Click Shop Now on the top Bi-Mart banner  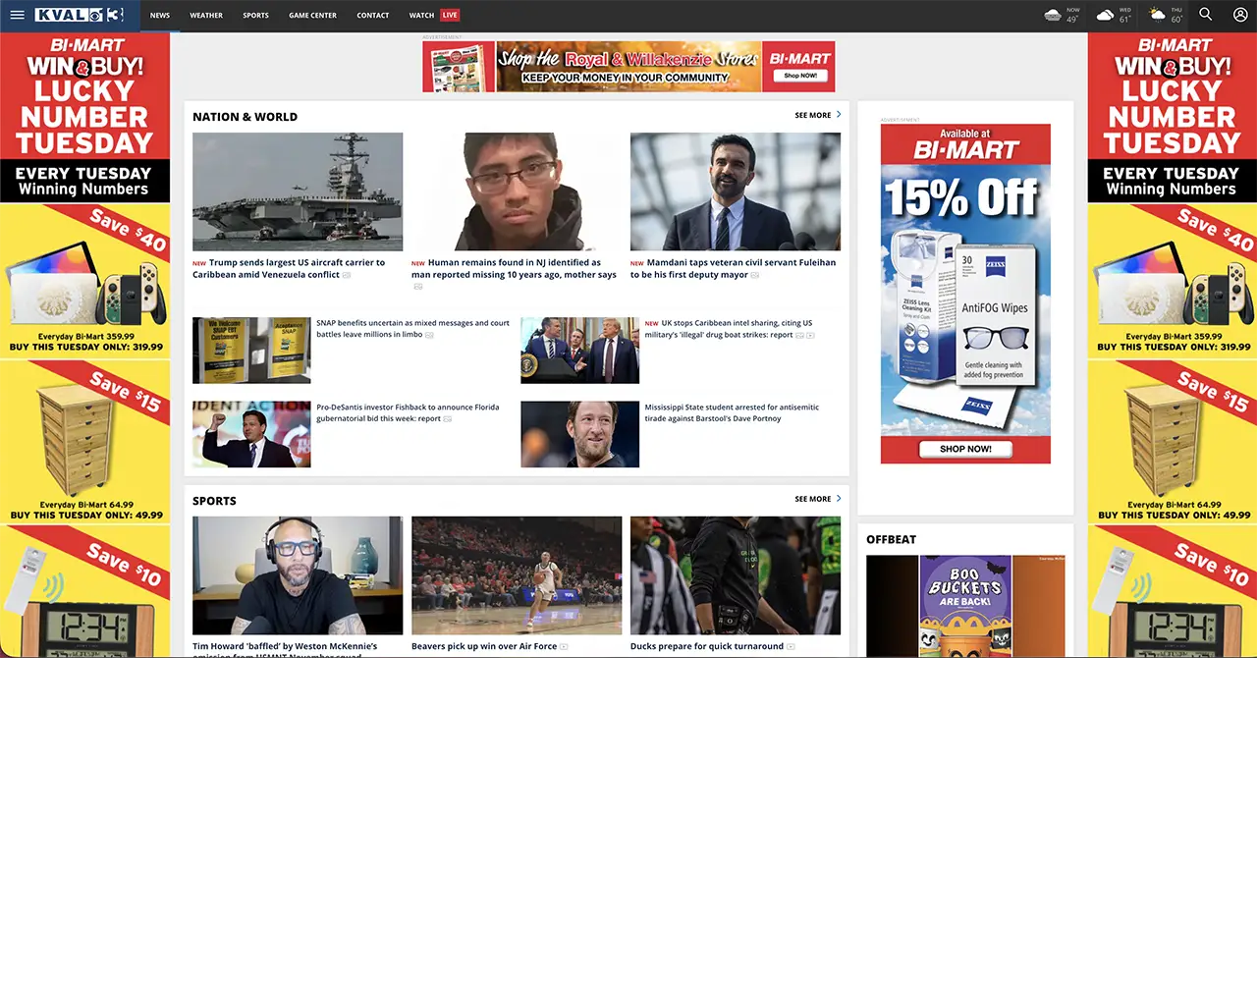pyautogui.click(x=800, y=76)
